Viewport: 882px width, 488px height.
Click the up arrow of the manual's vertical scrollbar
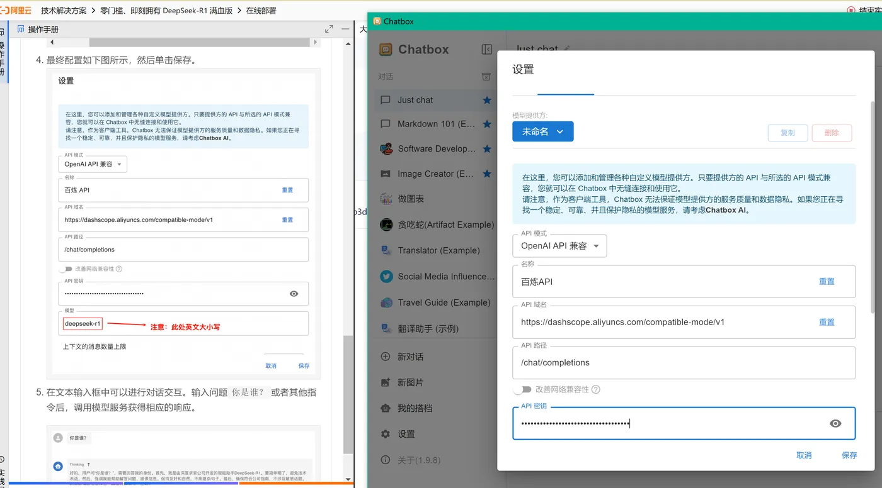348,43
